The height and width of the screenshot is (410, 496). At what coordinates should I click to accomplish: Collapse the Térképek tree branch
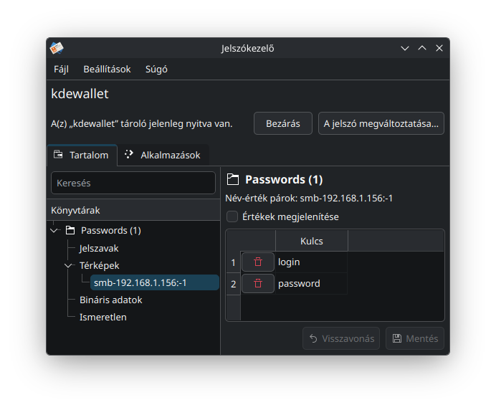coord(68,265)
